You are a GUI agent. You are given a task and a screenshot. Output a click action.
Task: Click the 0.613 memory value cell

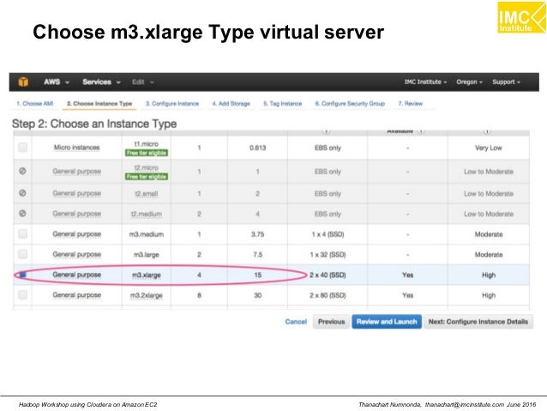258,148
